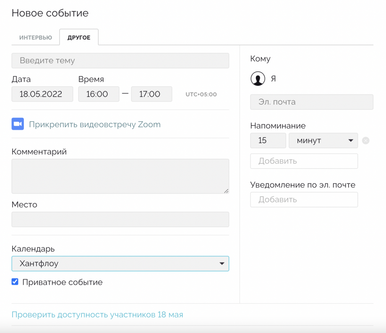Click the blue Zoom camera icon
386x333 pixels.
click(x=18, y=124)
